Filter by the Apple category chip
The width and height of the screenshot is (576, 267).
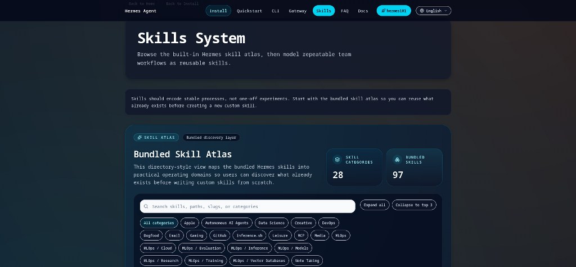(190, 223)
